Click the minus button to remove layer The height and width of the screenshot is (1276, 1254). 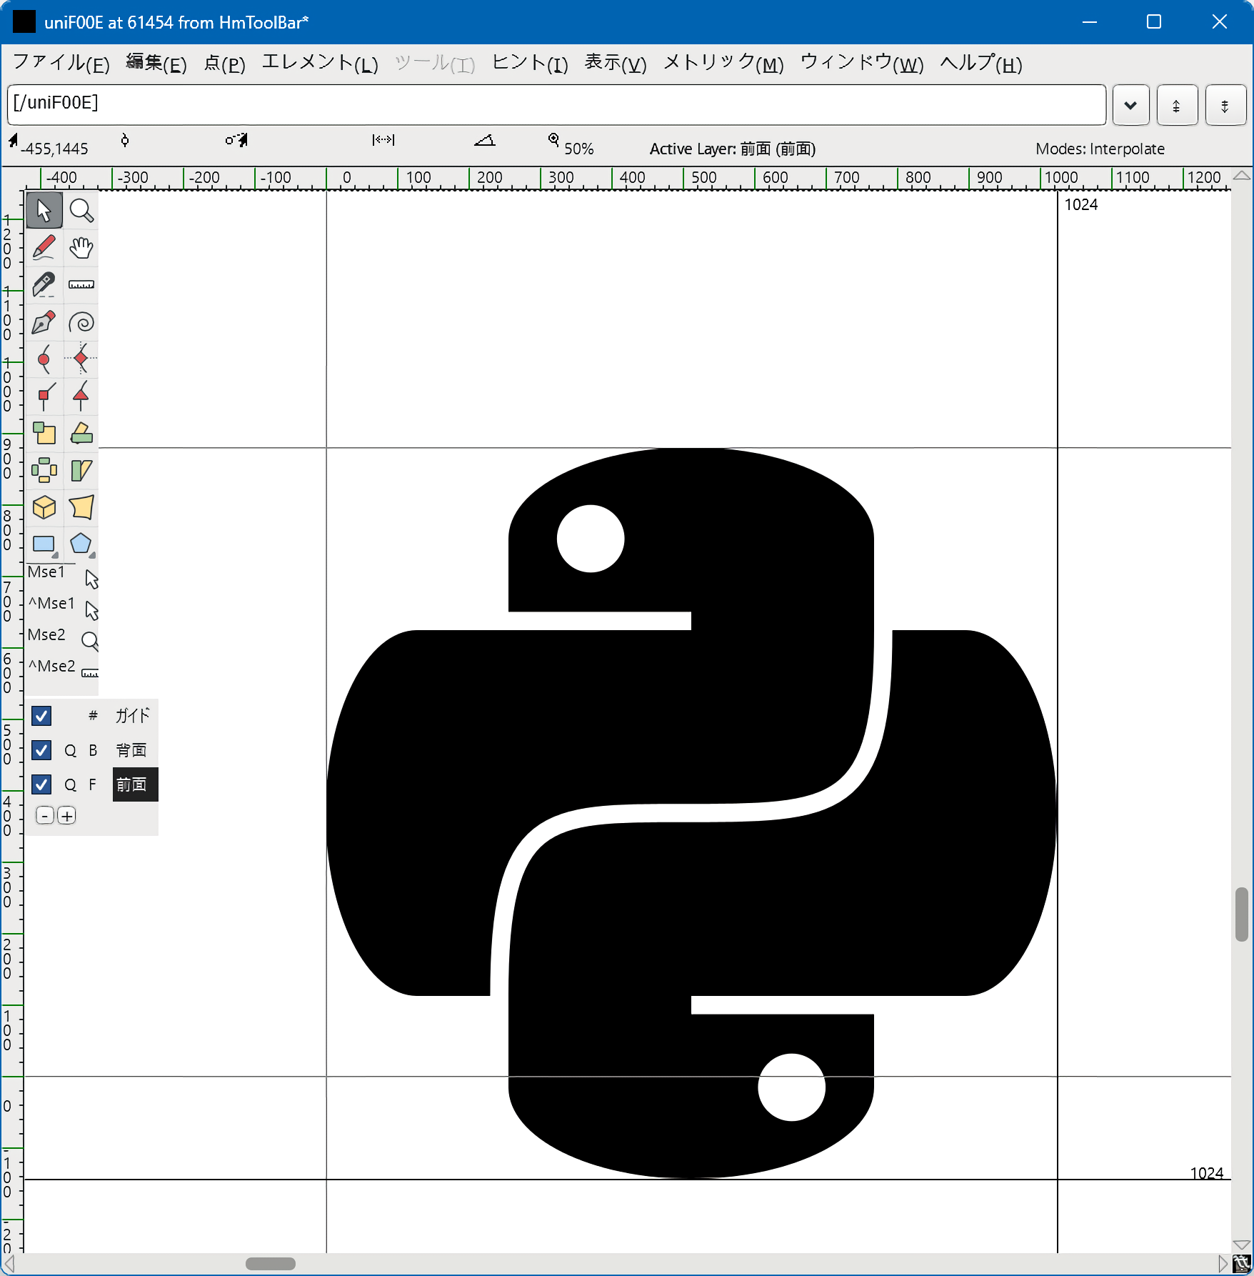44,816
